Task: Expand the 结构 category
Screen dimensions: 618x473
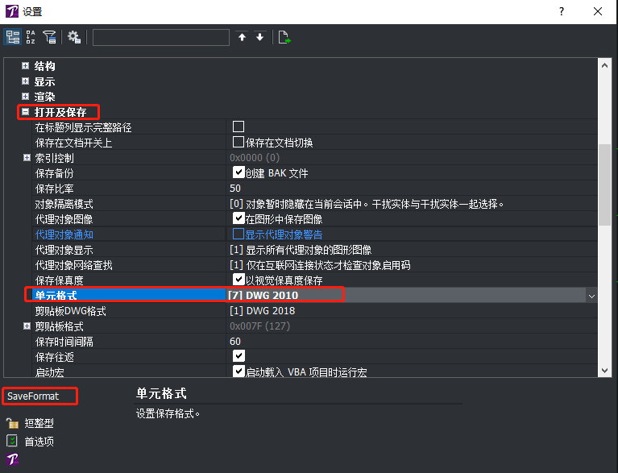Action: point(26,66)
